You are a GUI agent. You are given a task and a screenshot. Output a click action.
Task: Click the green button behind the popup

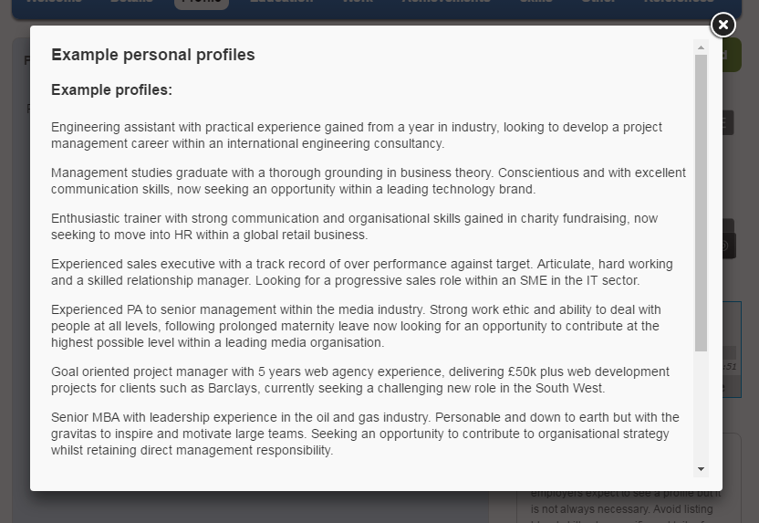click(732, 55)
